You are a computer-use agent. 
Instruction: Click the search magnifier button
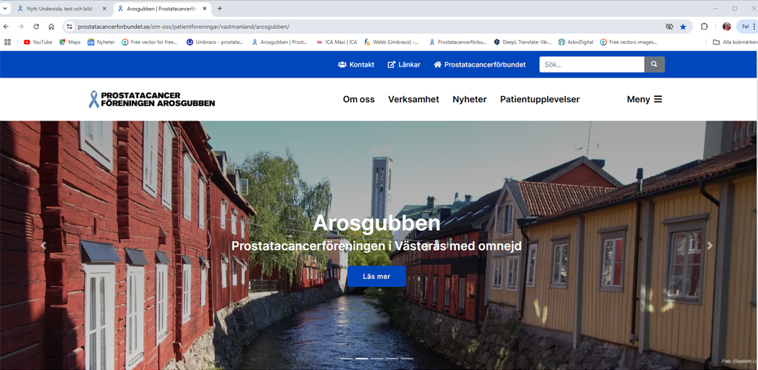click(654, 64)
